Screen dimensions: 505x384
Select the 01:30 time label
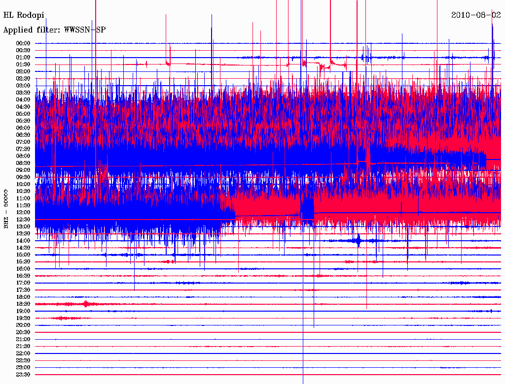[x=23, y=64]
